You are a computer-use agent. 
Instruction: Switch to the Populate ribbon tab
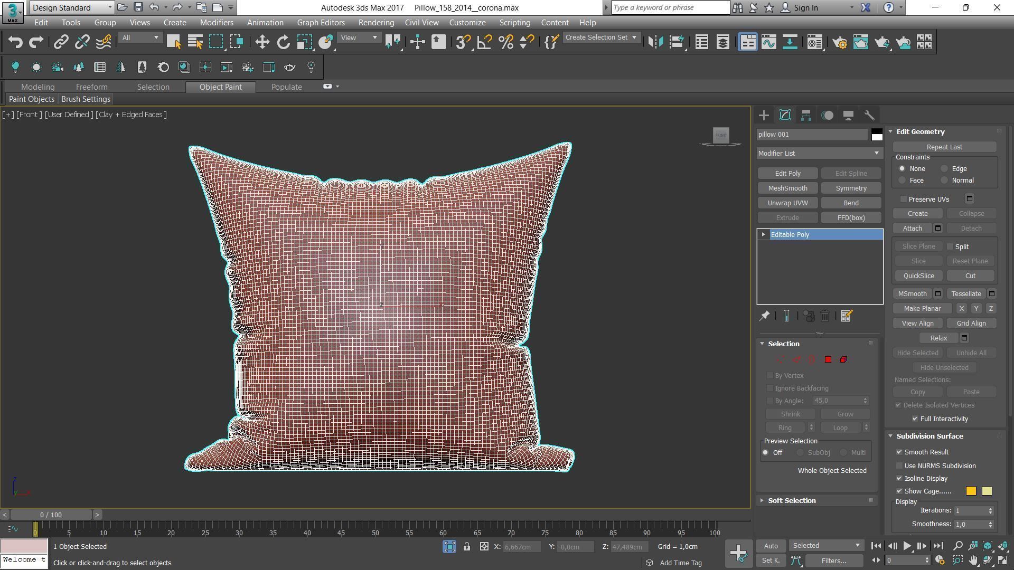286,87
